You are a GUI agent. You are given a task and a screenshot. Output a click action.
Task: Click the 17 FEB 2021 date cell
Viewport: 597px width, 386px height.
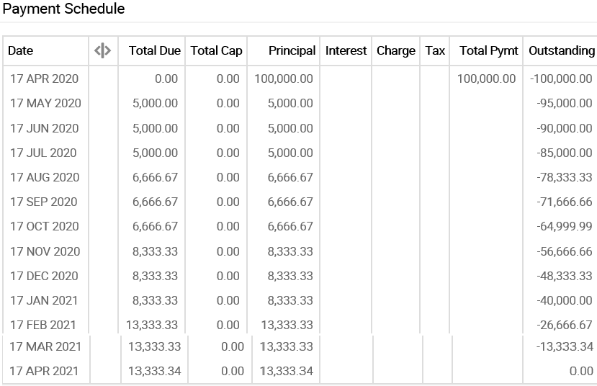(43, 325)
